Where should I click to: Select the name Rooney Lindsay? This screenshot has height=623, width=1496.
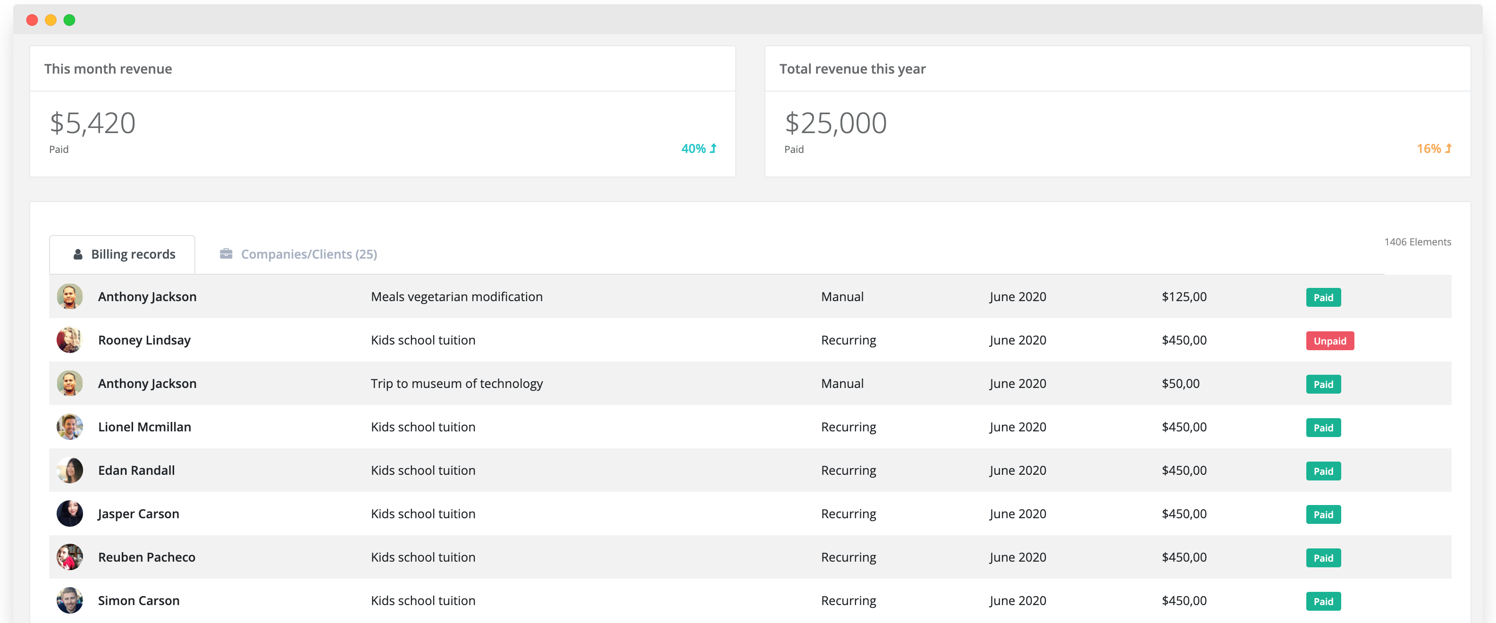coord(144,340)
